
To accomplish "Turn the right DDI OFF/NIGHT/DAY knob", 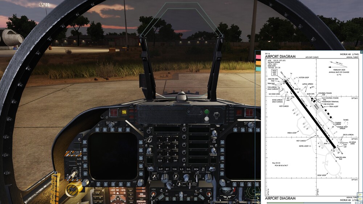I will pyautogui.click(x=251, y=125).
